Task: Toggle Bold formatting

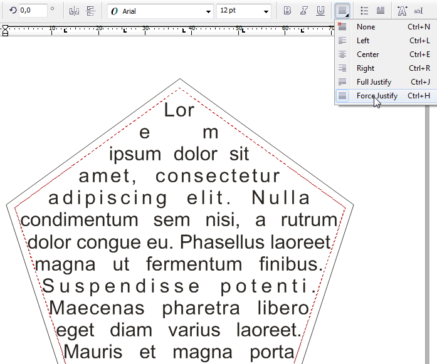Action: pyautogui.click(x=287, y=11)
